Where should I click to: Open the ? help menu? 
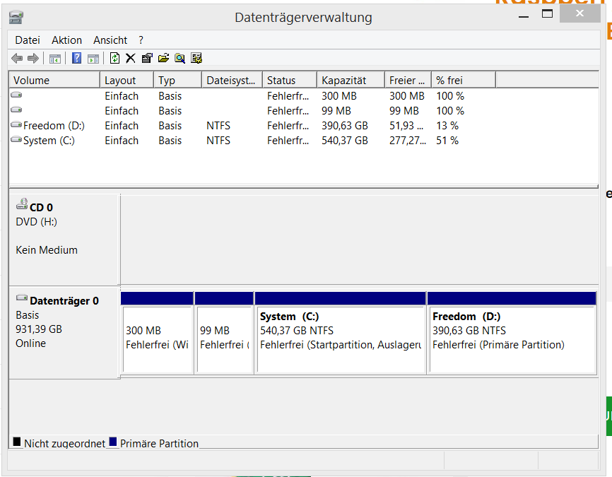click(x=141, y=40)
